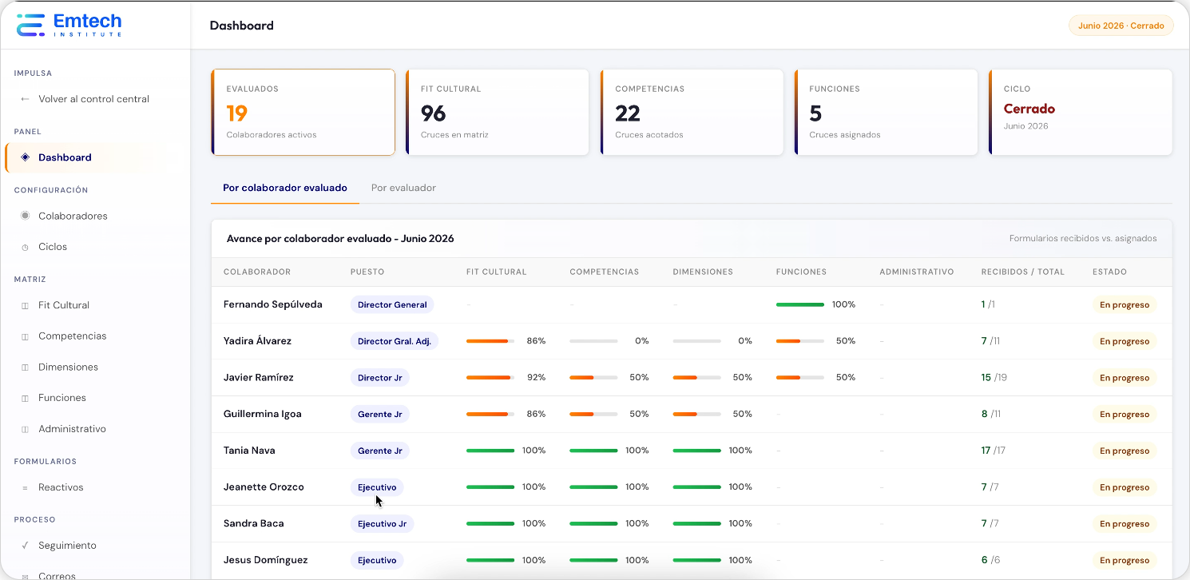Viewport: 1190px width, 580px height.
Task: Click the name Sandra Baca
Action: pos(254,524)
